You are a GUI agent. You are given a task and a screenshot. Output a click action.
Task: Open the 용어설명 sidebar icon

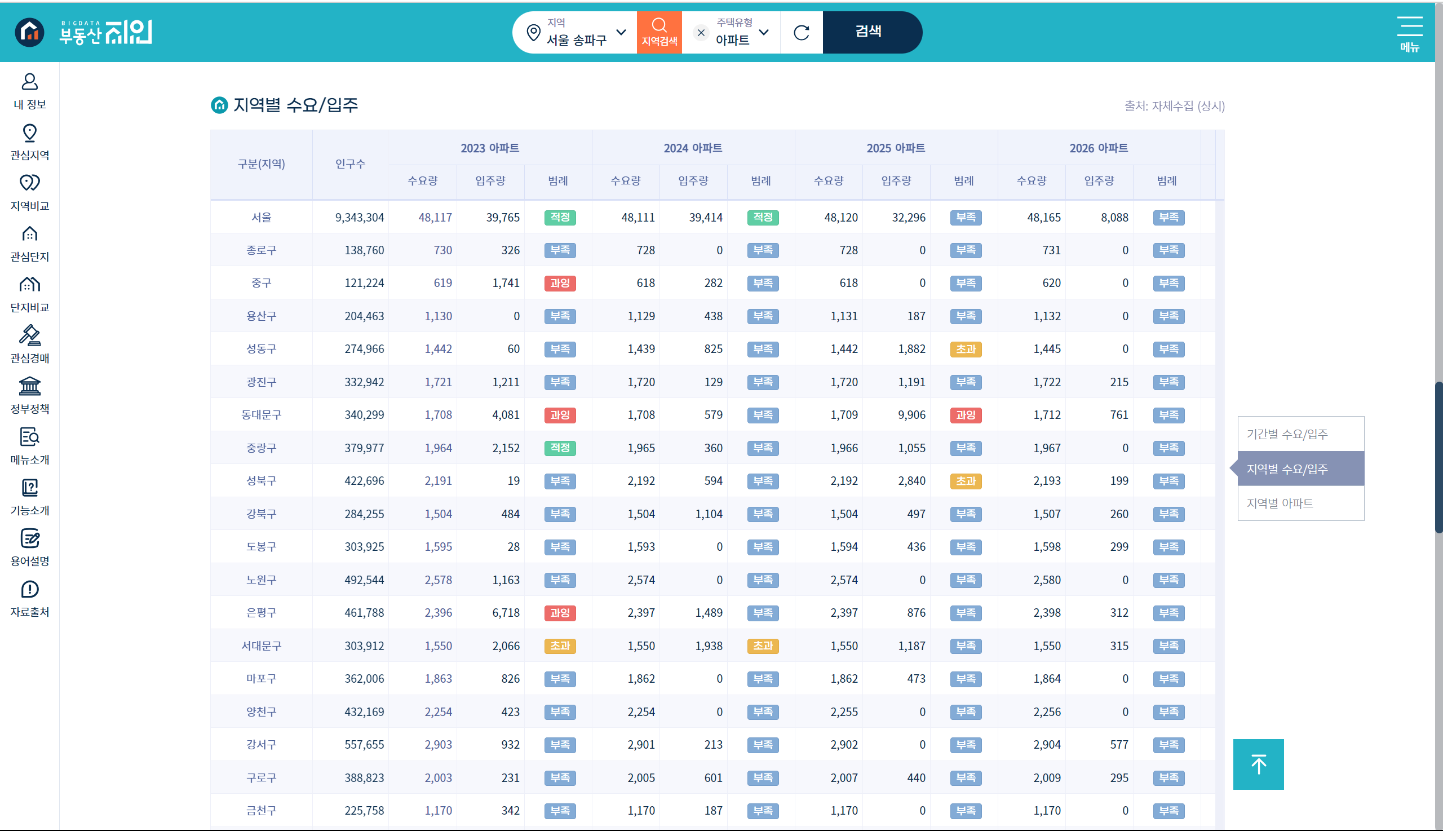(x=30, y=540)
